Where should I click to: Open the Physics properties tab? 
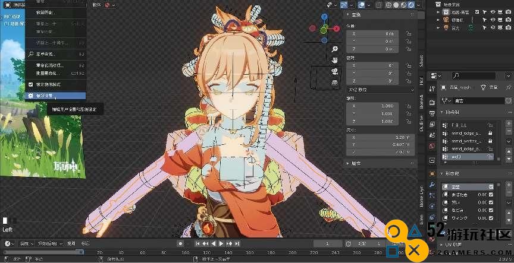point(432,207)
